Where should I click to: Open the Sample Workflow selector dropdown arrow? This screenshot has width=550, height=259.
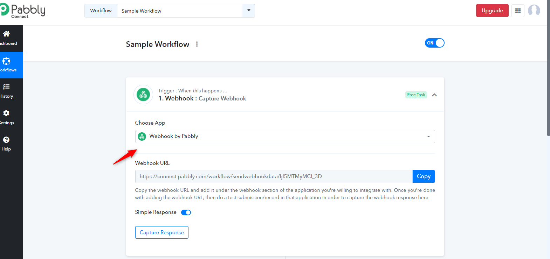click(x=249, y=10)
